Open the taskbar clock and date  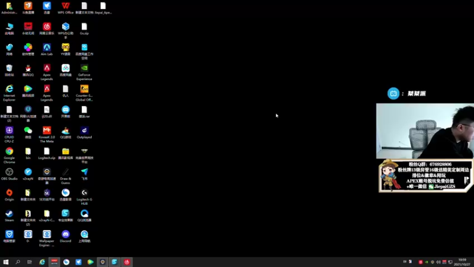click(462, 262)
